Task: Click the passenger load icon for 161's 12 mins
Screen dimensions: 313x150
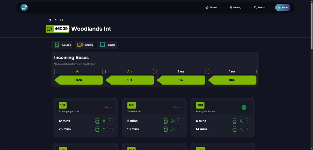Action: coord(104,121)
